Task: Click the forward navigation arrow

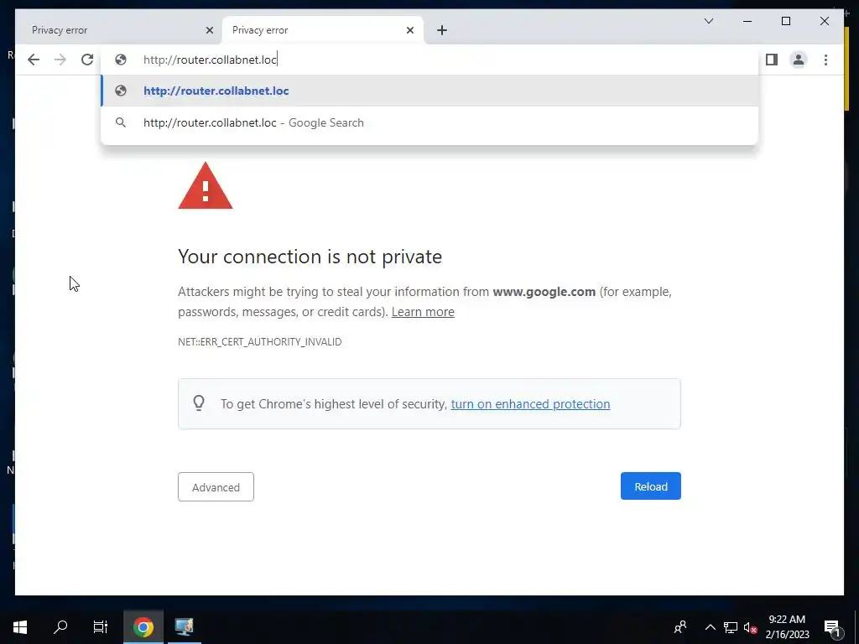Action: 60,60
